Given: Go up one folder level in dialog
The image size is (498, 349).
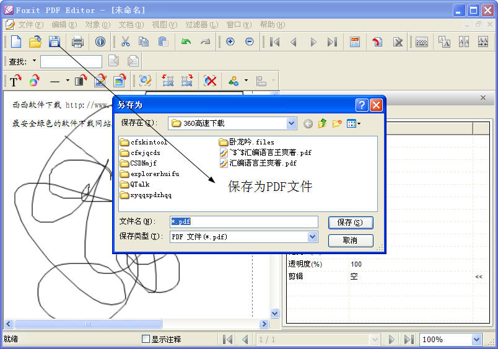Looking at the screenshot, I should pyautogui.click(x=322, y=123).
